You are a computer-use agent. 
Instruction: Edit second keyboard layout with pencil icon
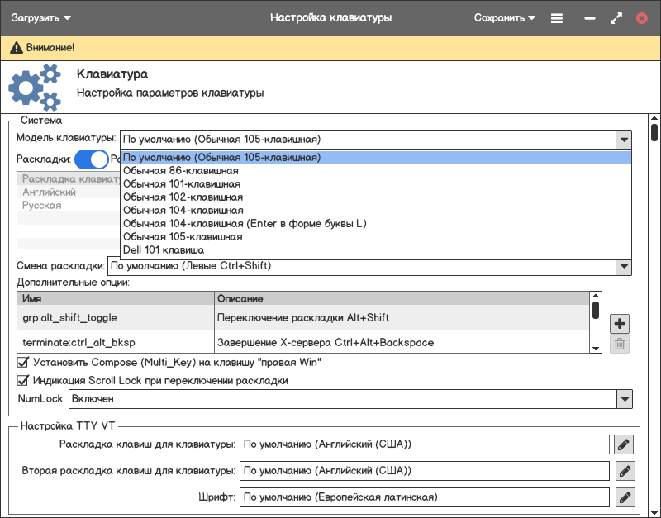click(x=624, y=471)
